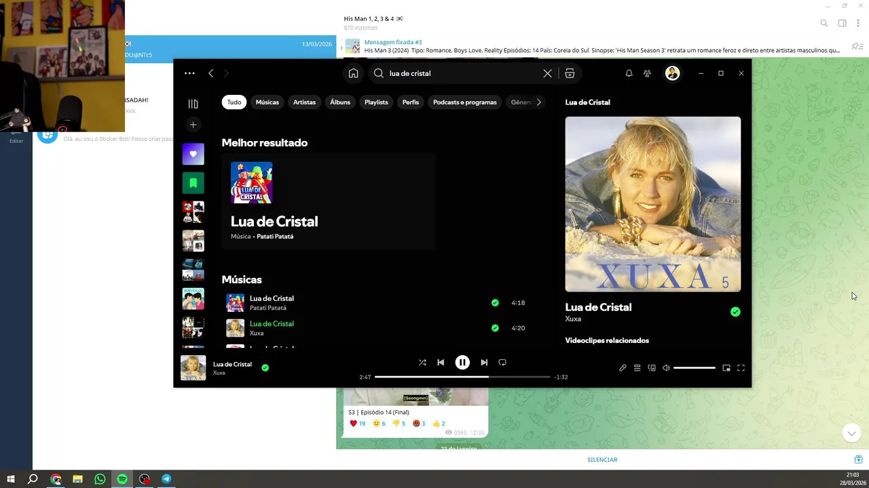Open File Explorer from taskbar
Screen dimensions: 869x488
point(77,479)
